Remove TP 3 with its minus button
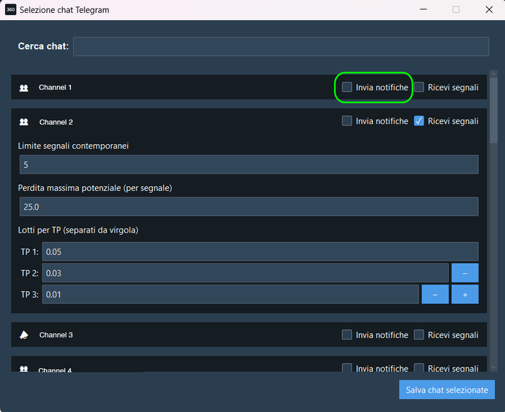 435,295
